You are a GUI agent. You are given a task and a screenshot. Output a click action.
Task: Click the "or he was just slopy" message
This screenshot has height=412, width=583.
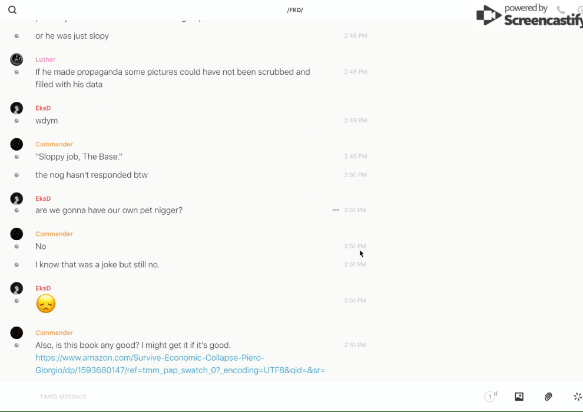click(72, 36)
